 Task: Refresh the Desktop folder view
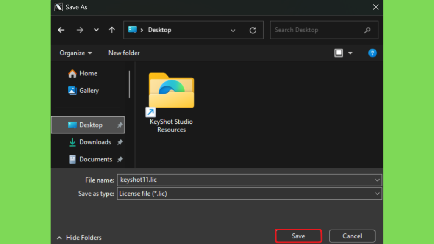click(253, 30)
